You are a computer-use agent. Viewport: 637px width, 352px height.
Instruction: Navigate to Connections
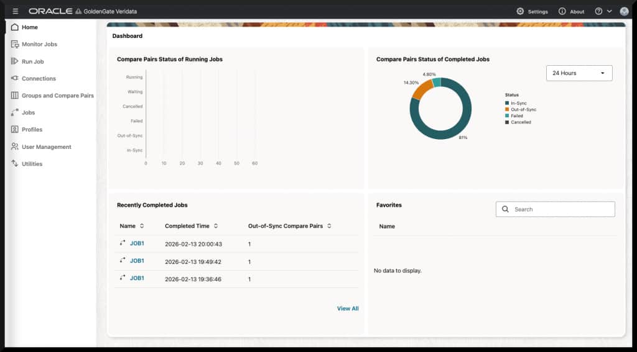39,79
